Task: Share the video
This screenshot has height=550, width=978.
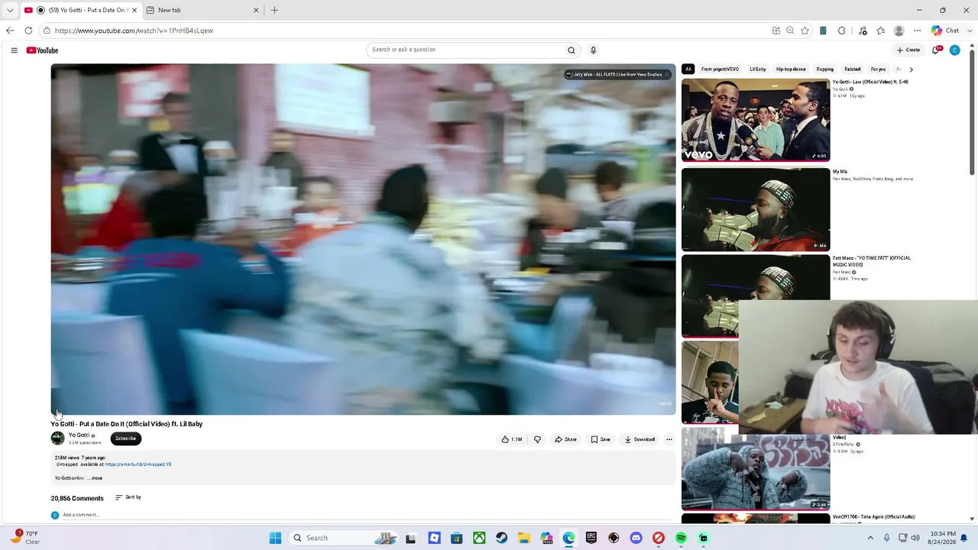Action: pos(565,439)
